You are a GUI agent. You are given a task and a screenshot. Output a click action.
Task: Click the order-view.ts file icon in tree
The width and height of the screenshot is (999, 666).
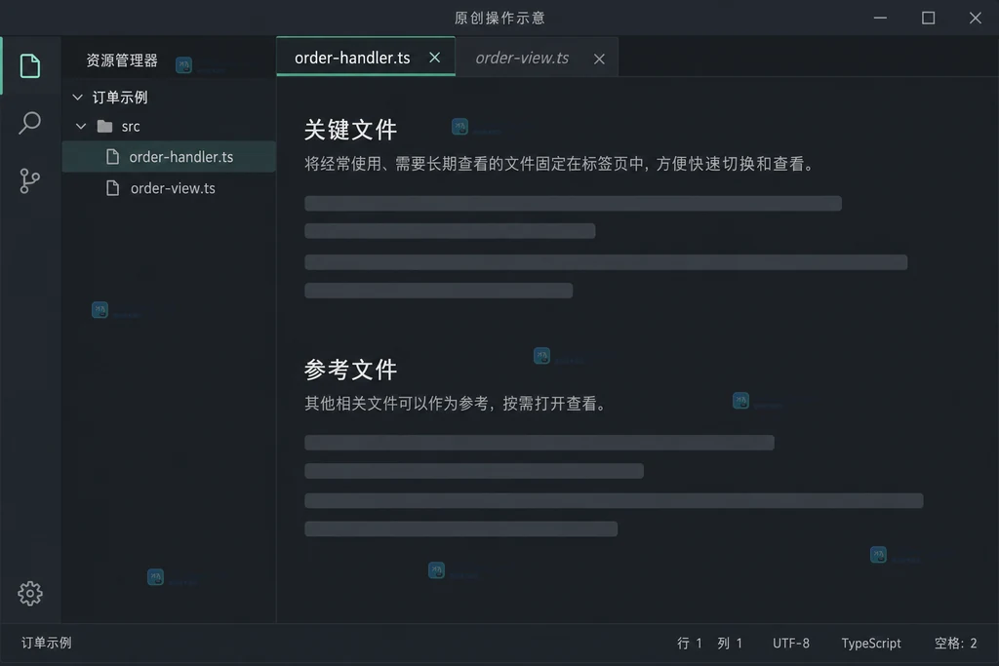(x=113, y=188)
